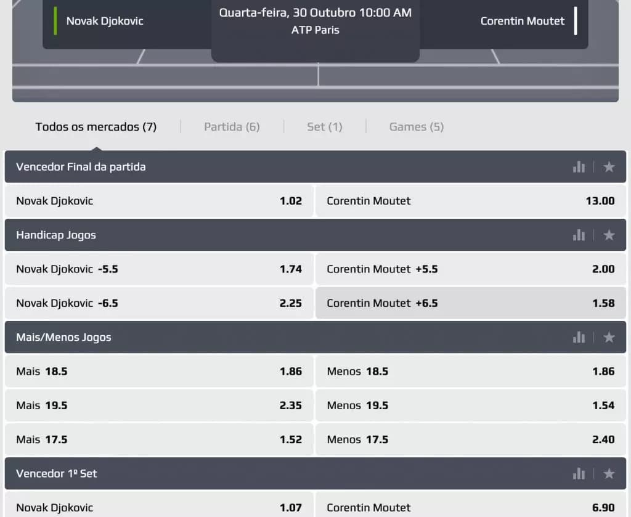Star the Vencedor 1º Set market

(609, 474)
